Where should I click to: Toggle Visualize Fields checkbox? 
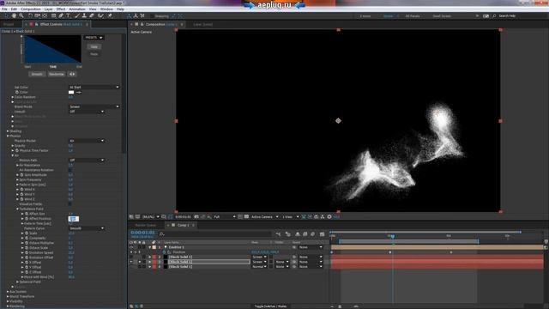point(70,204)
